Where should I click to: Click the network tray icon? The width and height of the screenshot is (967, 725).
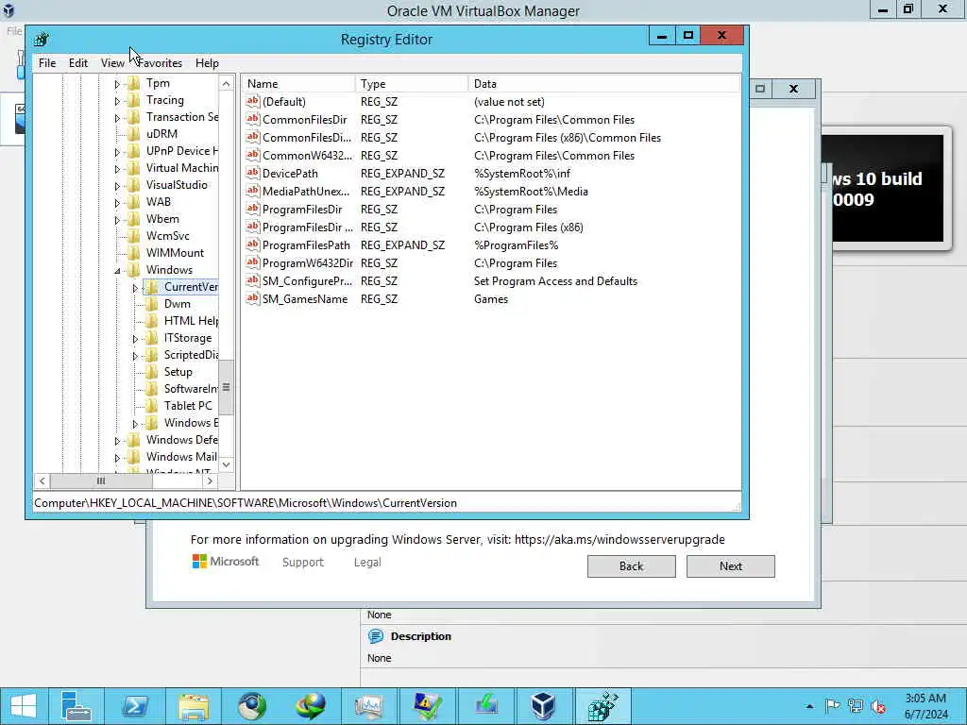pyautogui.click(x=855, y=706)
